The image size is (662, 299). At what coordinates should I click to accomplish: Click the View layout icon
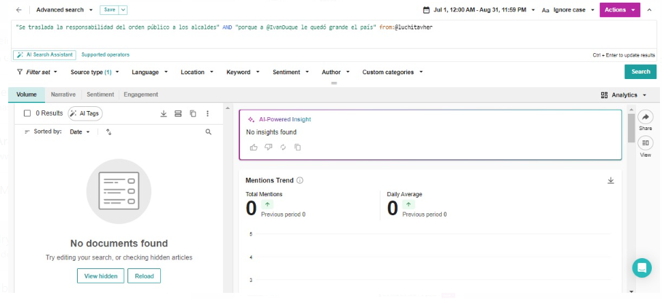(645, 144)
